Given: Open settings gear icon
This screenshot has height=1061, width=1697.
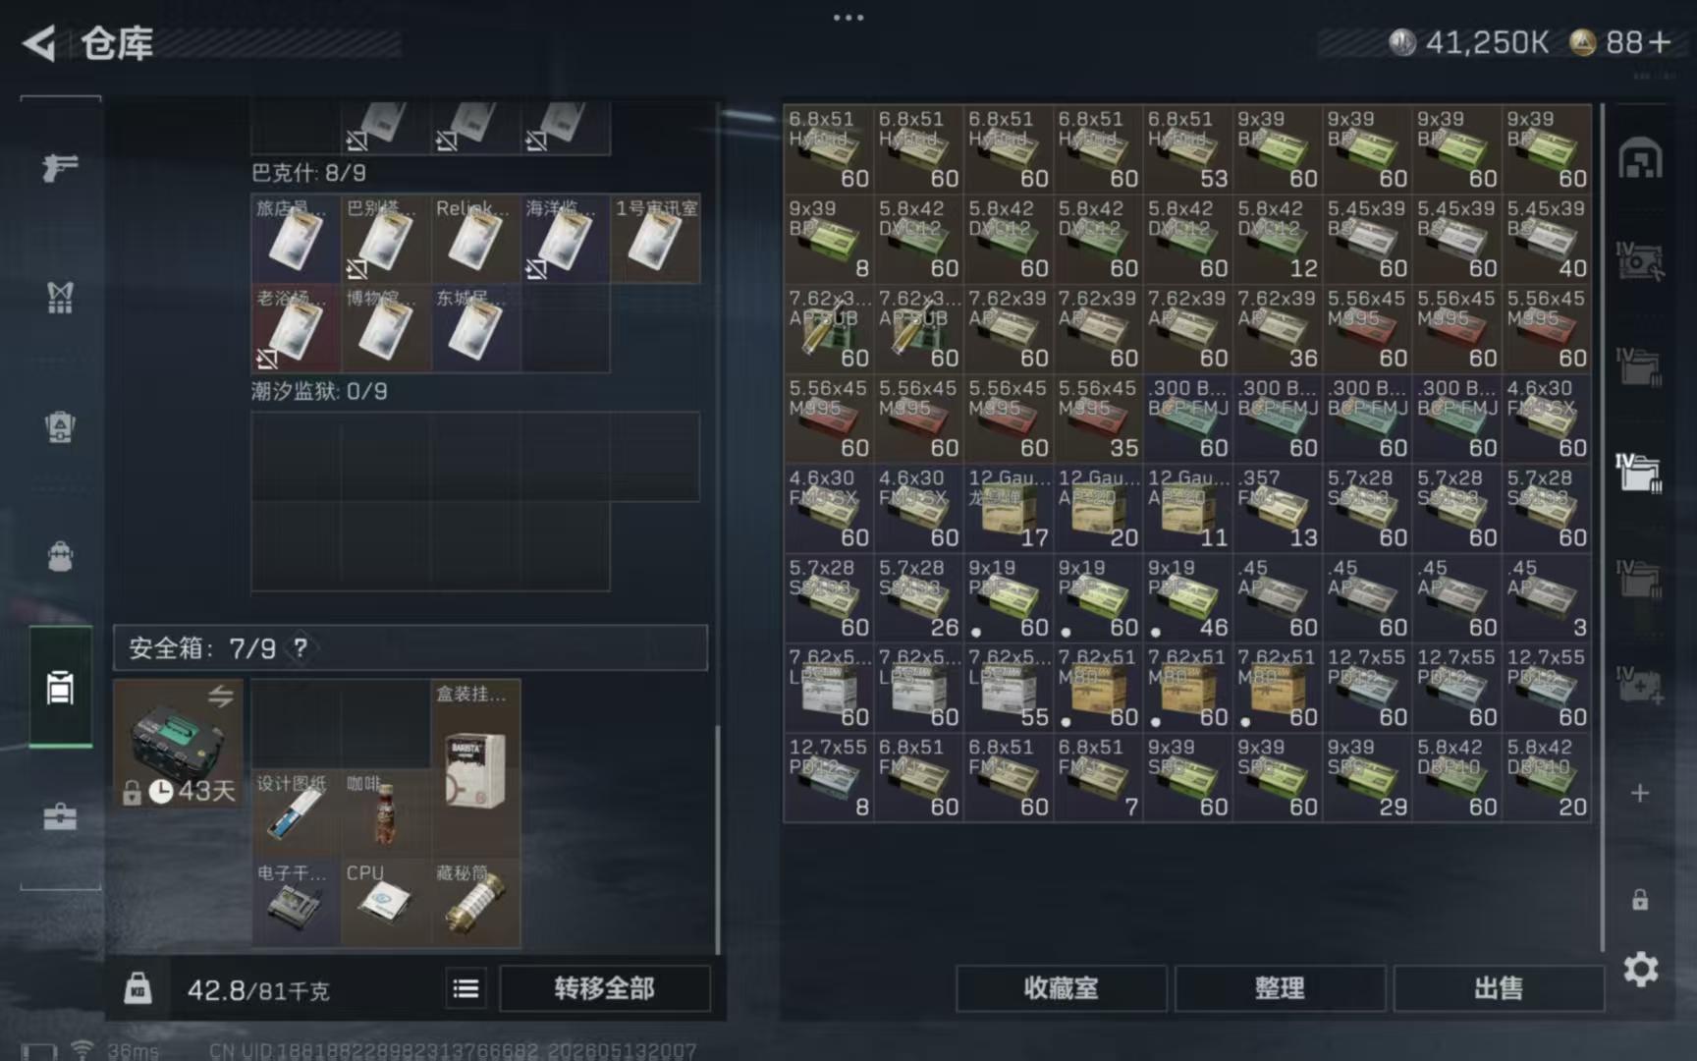Looking at the screenshot, I should pos(1640,970).
